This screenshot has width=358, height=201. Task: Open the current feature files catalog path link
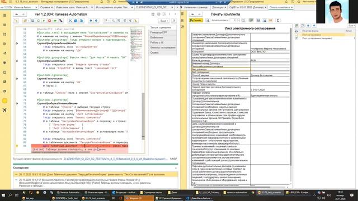pyautogui.click(x=115, y=159)
